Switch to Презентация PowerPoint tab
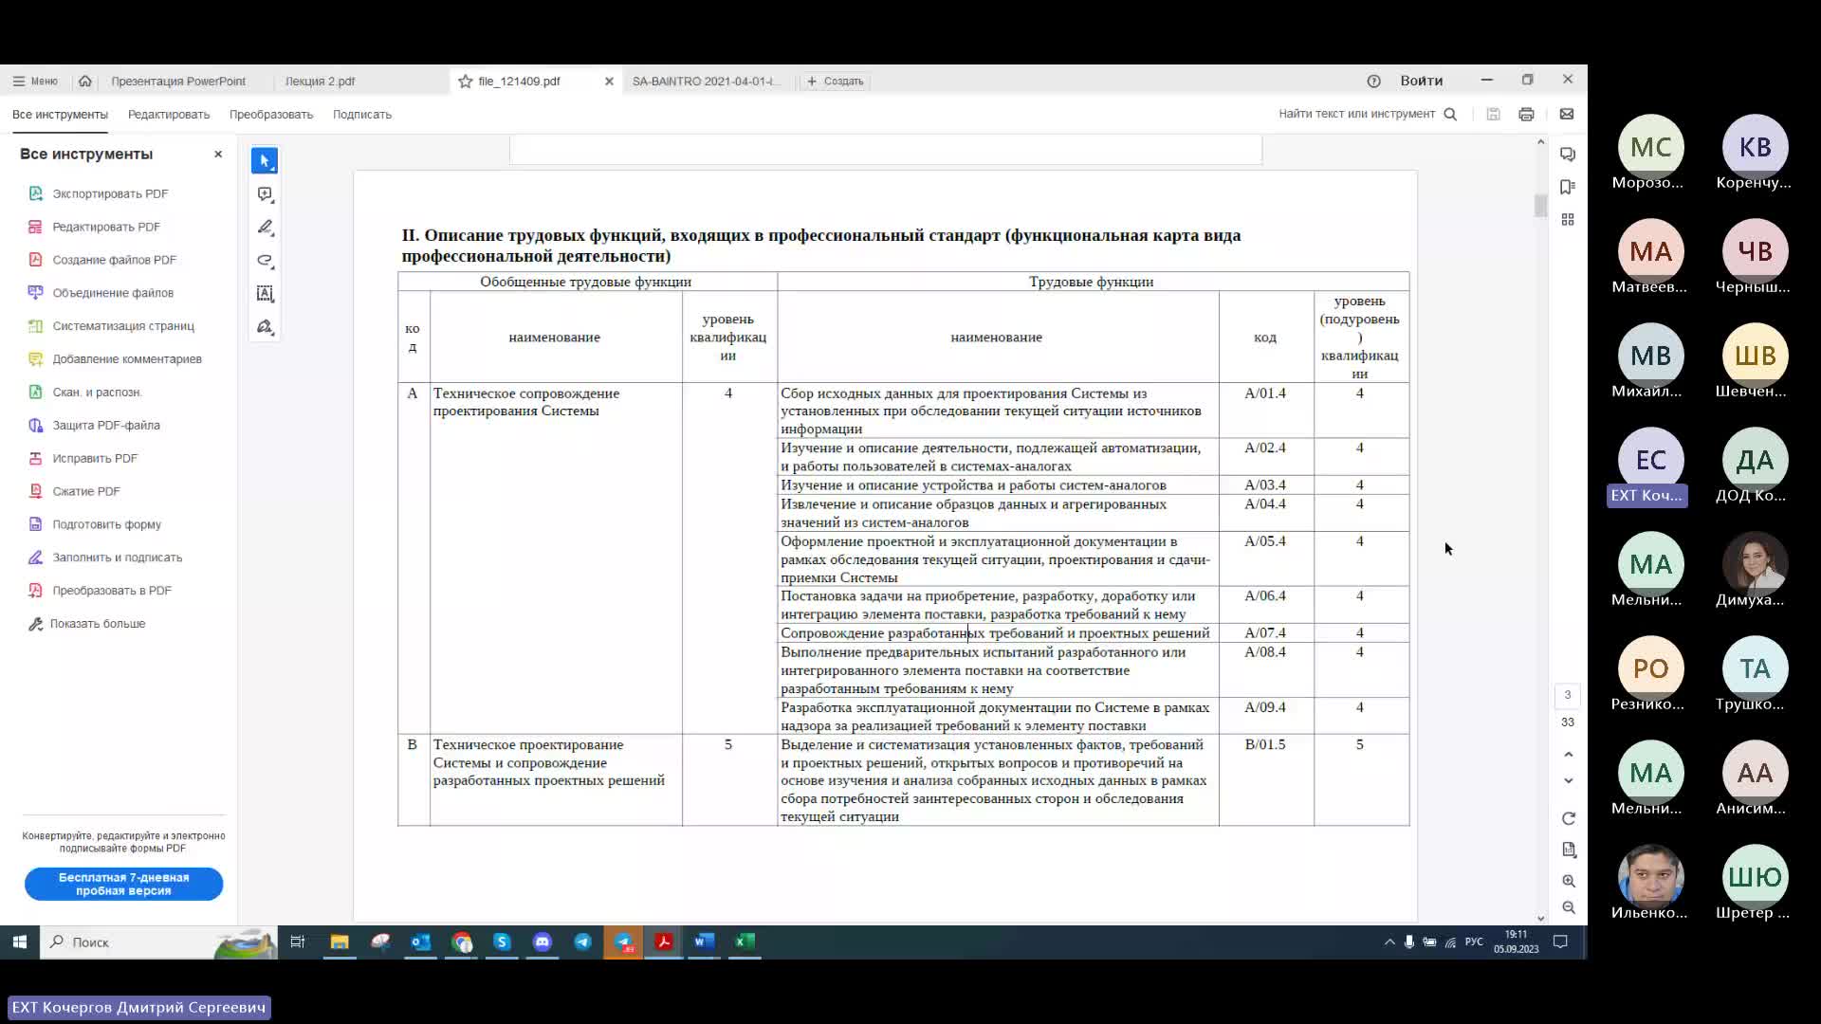This screenshot has height=1024, width=1821. click(x=178, y=82)
